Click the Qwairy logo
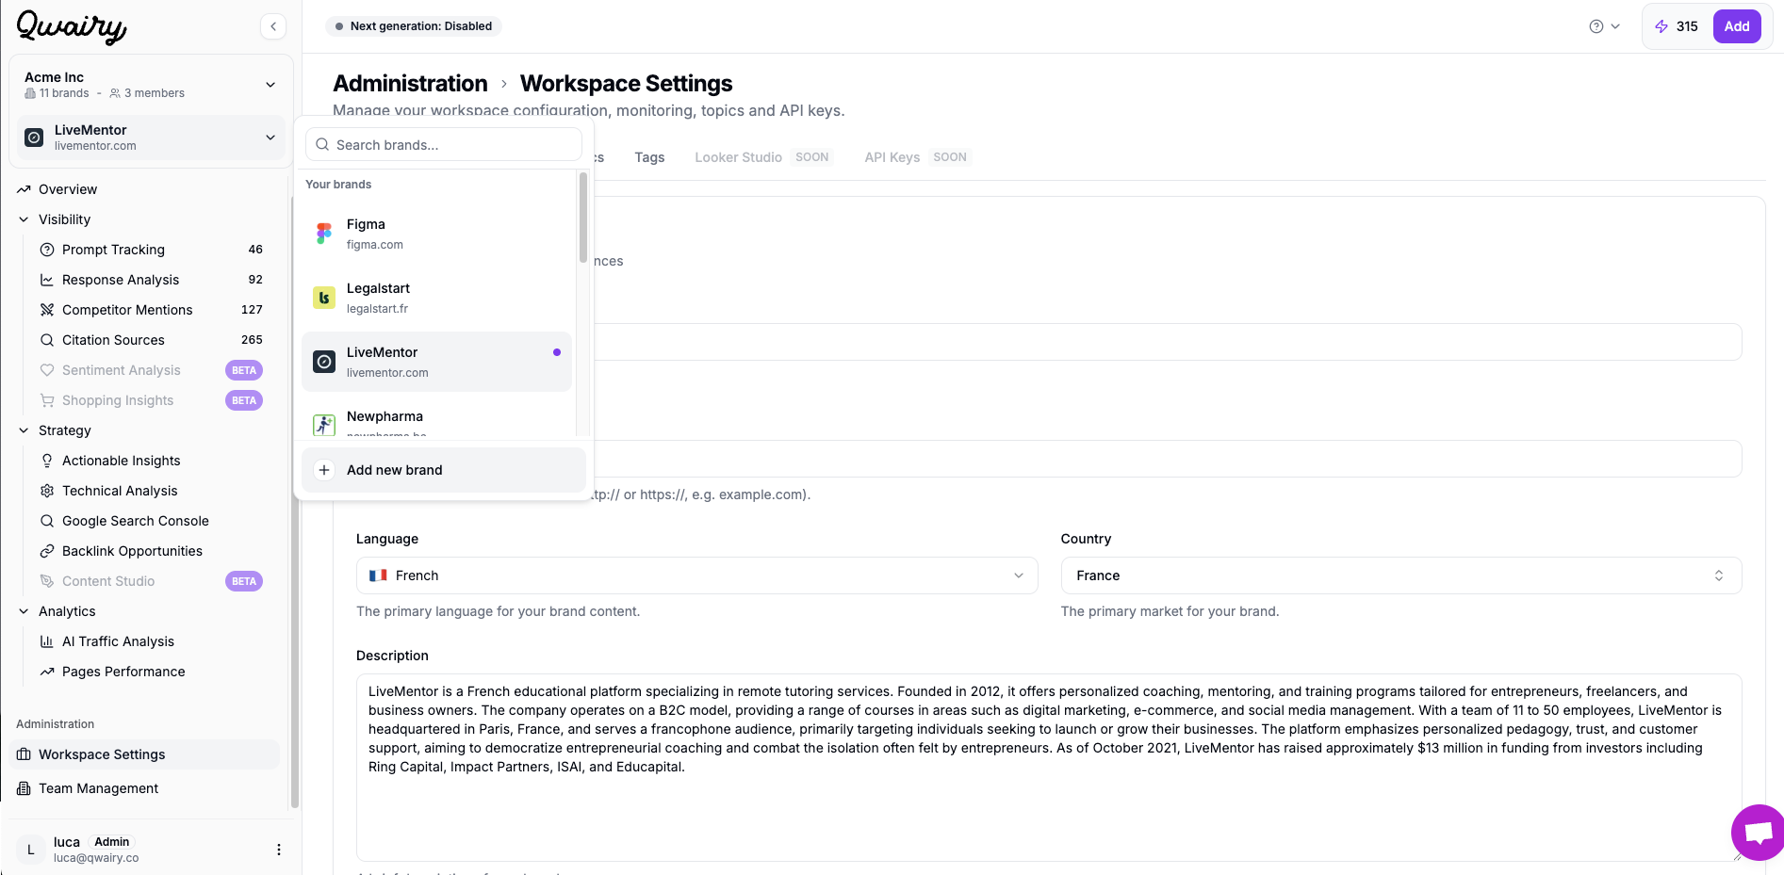1784x875 pixels. [72, 26]
